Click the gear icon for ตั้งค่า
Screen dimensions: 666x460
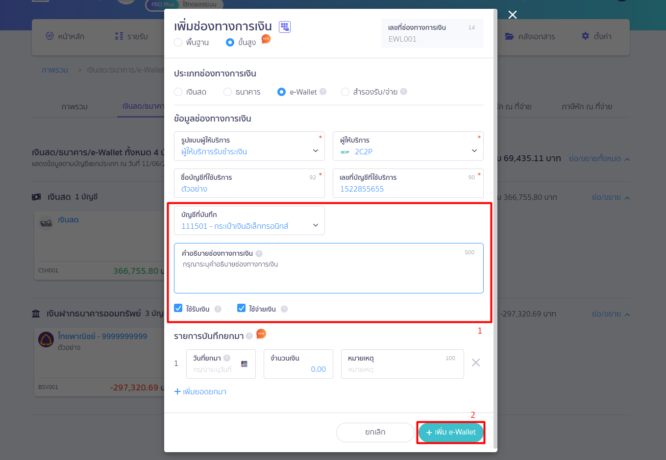point(585,36)
